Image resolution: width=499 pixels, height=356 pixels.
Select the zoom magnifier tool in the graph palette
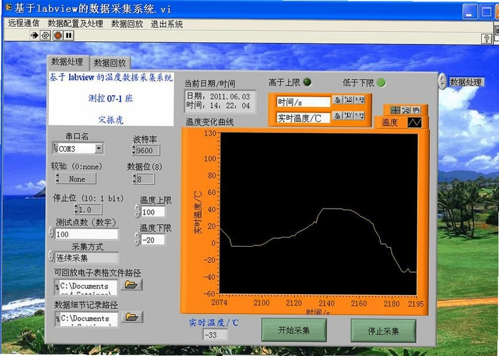click(x=406, y=111)
